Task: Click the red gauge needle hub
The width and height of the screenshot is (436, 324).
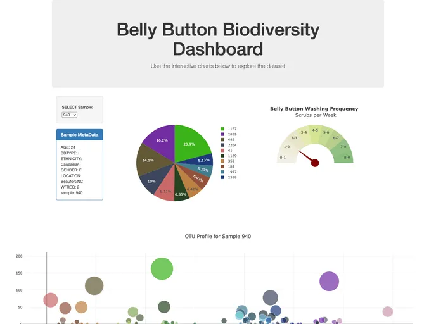Action: click(315, 163)
